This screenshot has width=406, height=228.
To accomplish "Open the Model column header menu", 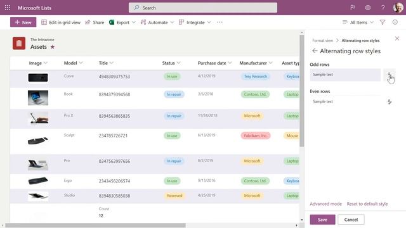I will click(x=74, y=63).
